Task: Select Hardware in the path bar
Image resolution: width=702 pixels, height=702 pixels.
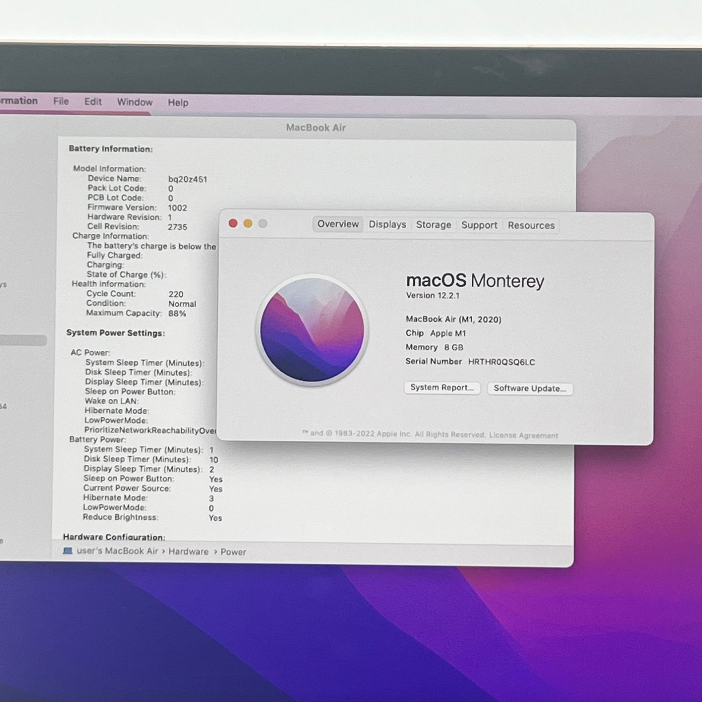Action: pos(188,551)
